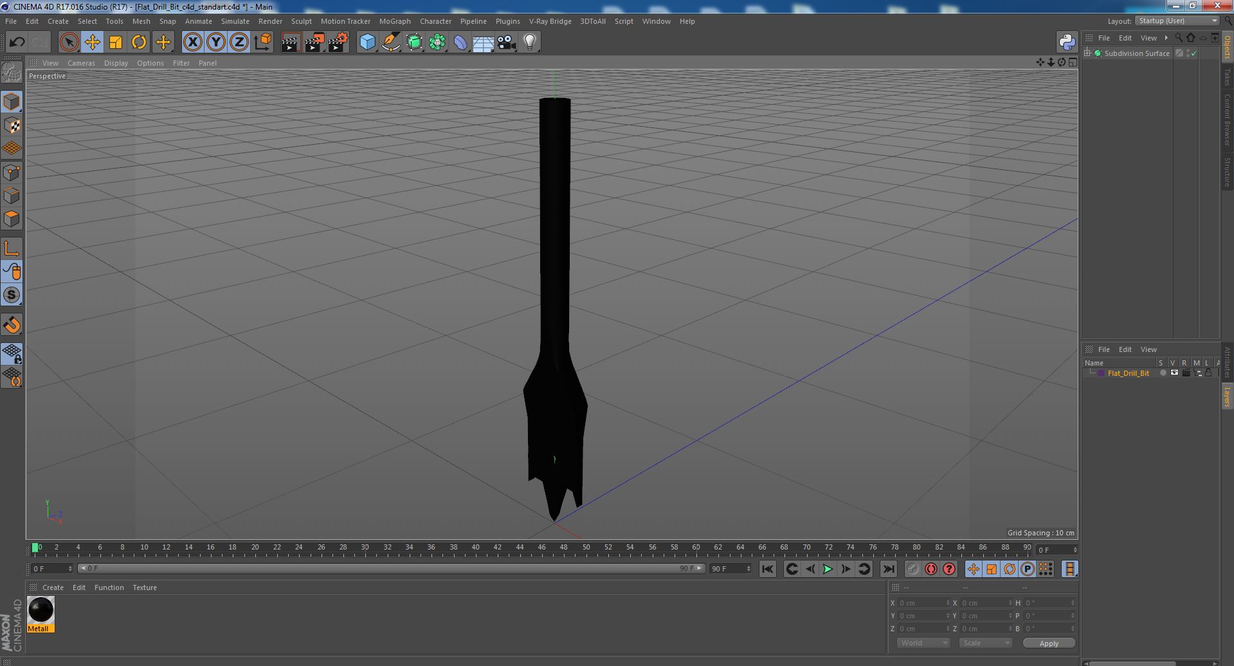Click the Apply button
The image size is (1234, 666).
1049,643
